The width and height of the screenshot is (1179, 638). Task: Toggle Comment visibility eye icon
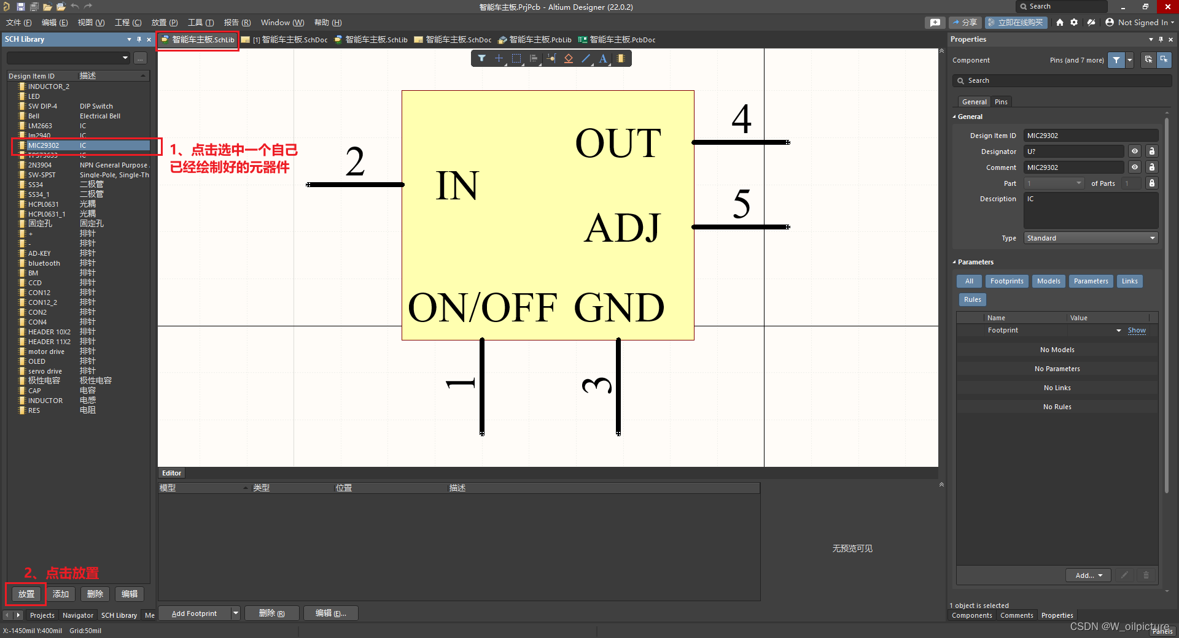click(1135, 167)
